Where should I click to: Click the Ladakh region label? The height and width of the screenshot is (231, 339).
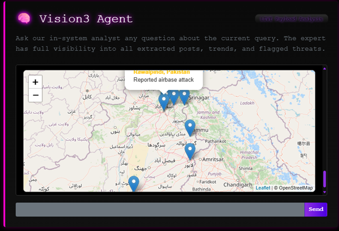[x=247, y=103]
